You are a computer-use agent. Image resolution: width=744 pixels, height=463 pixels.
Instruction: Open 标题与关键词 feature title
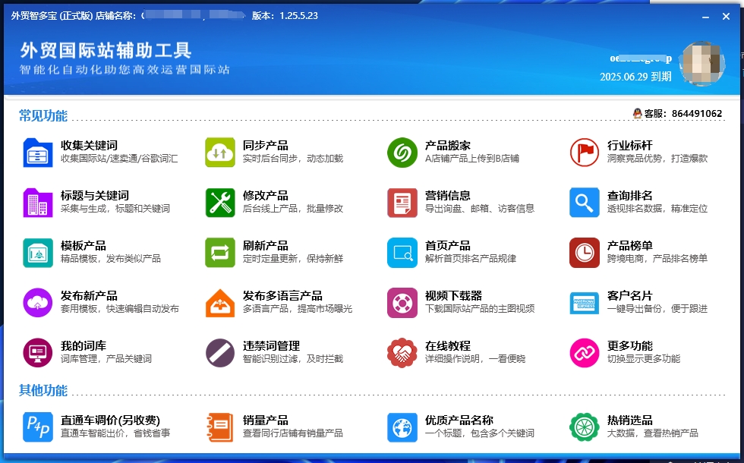(95, 196)
